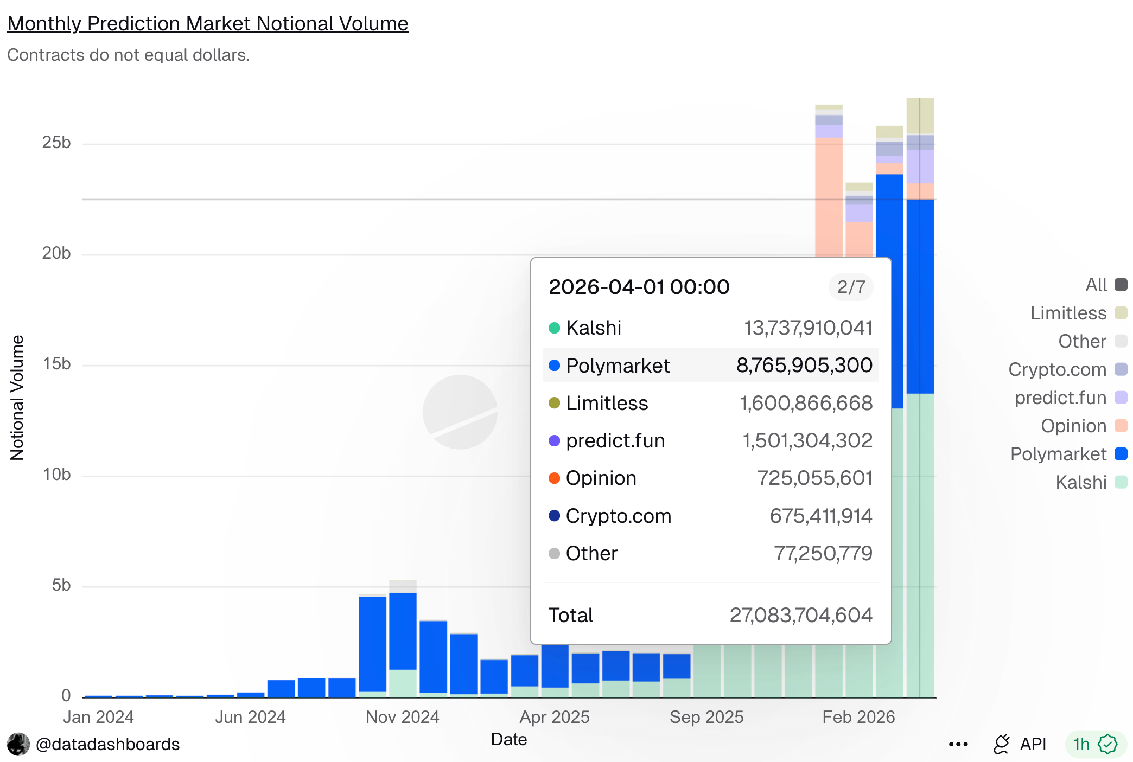This screenshot has height=762, width=1133.
Task: Hide the Opinion series via the legend
Action: tap(1073, 426)
